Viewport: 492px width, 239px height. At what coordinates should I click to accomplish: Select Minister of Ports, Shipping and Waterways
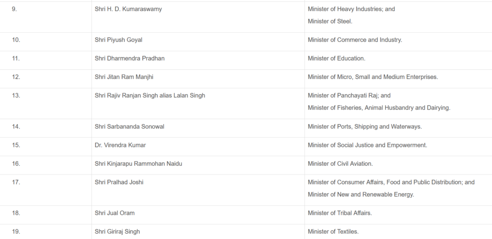pos(365,126)
